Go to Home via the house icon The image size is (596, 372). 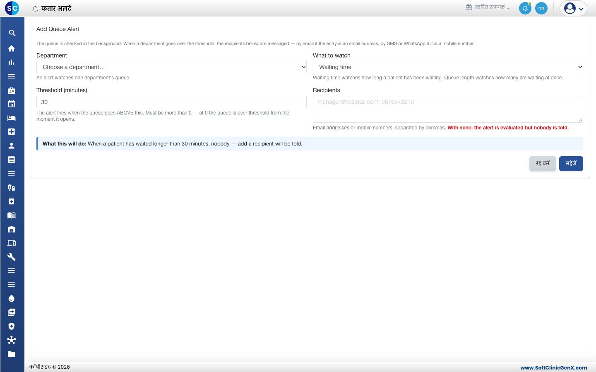tap(12, 48)
